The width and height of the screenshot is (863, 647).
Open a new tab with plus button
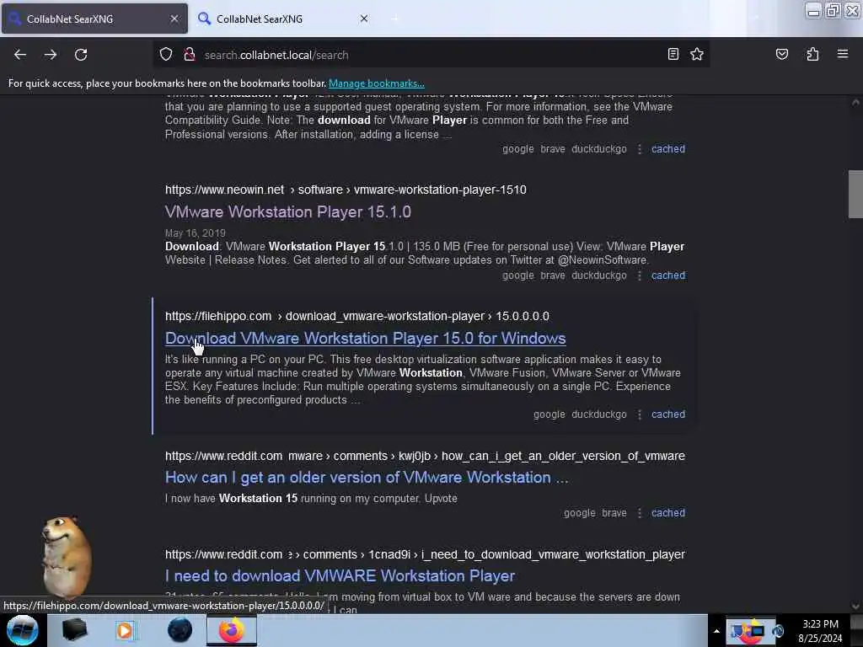tap(394, 19)
